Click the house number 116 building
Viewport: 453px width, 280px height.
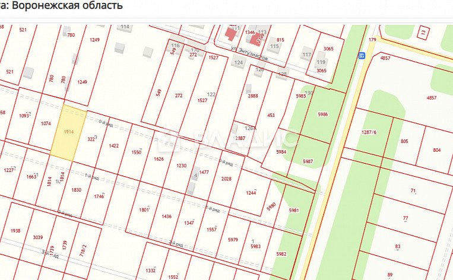175,45
